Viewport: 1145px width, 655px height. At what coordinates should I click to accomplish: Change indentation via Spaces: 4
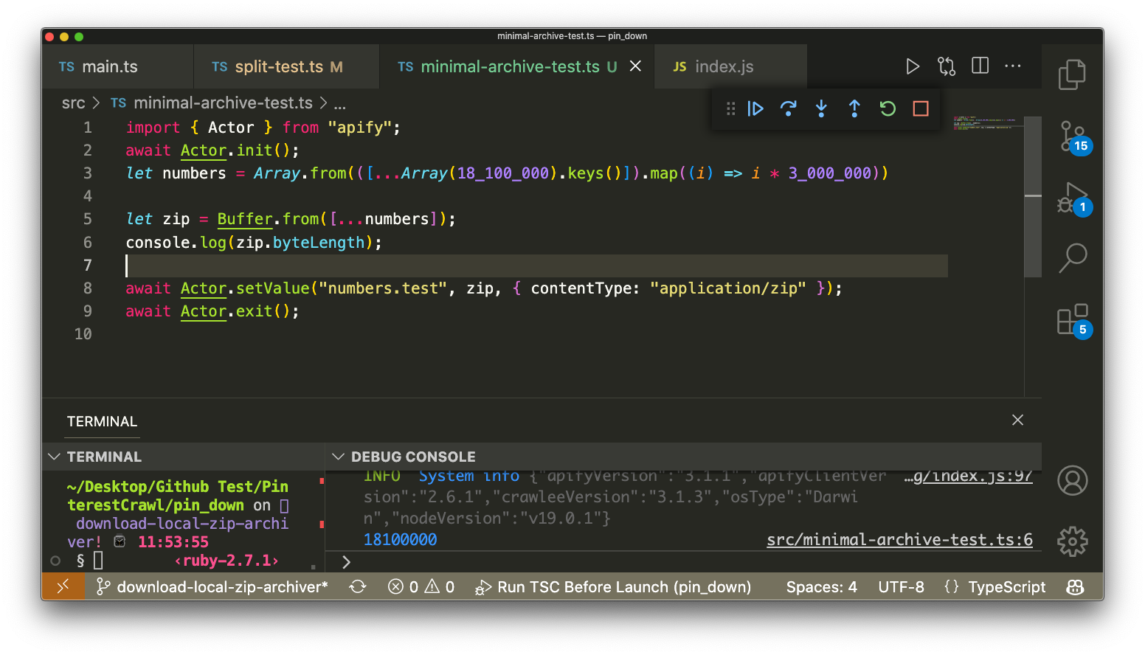(x=821, y=586)
